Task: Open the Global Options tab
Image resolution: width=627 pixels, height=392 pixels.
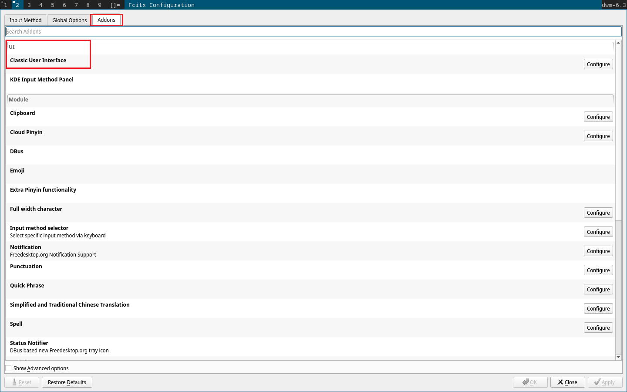Action: (x=69, y=20)
